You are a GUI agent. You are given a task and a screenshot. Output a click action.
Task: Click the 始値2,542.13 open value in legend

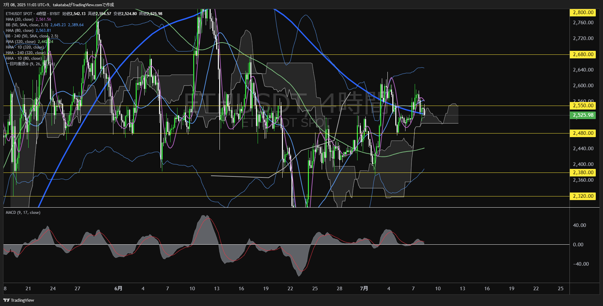(x=74, y=14)
